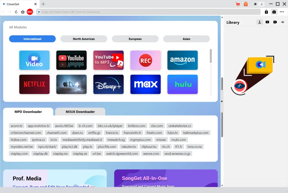Image resolution: width=288 pixels, height=193 pixels.
Task: Show downloaded videos in Library
Action: tap(267, 22)
